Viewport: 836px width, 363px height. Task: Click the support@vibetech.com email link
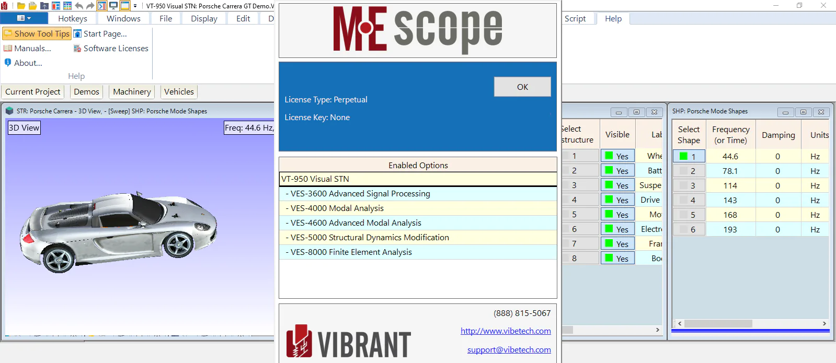click(509, 349)
